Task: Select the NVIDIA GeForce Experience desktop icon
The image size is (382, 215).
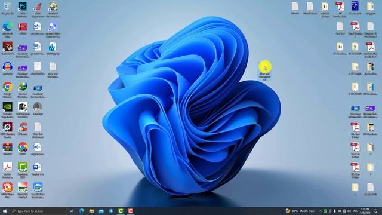Action: (x=8, y=110)
